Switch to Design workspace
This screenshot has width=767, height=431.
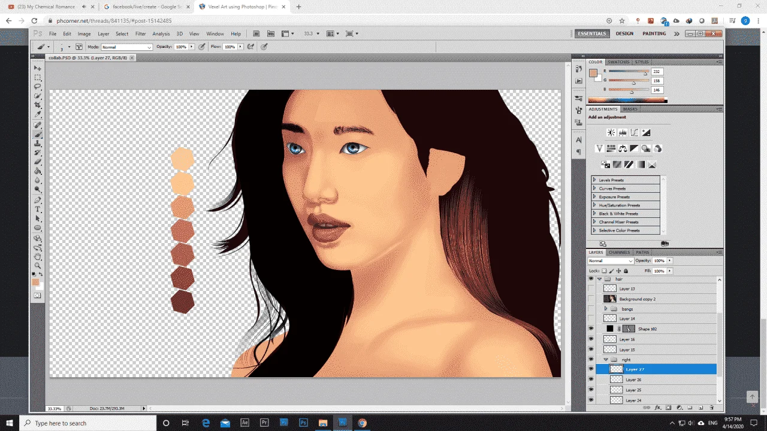coord(624,34)
